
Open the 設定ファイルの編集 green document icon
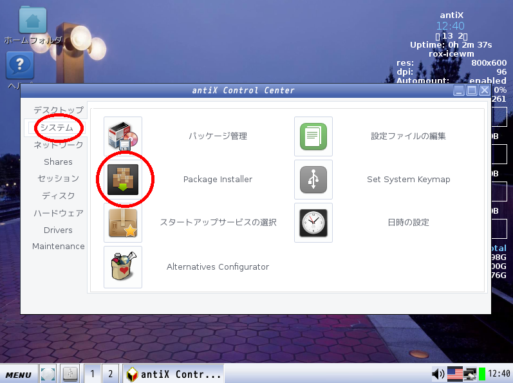313,136
